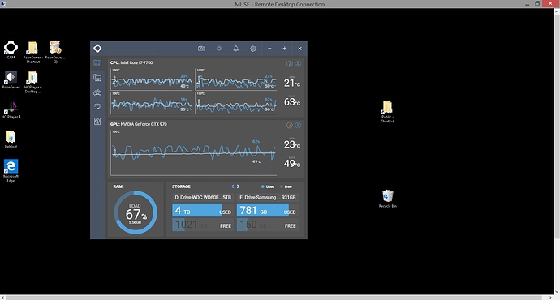Viewport: 560px width, 300px height.
Task: Close the CAM window
Action: (x=299, y=49)
